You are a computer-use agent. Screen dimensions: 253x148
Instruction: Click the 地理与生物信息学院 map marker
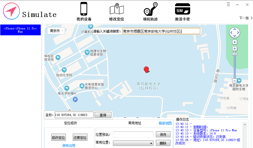(87, 52)
